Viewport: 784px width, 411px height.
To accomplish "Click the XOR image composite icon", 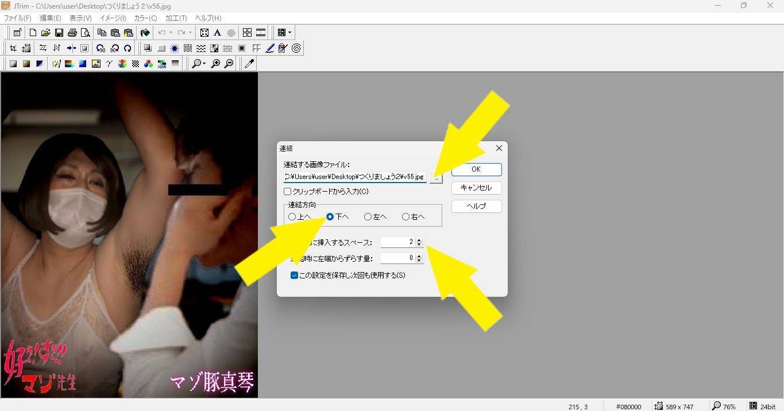I will click(162, 64).
